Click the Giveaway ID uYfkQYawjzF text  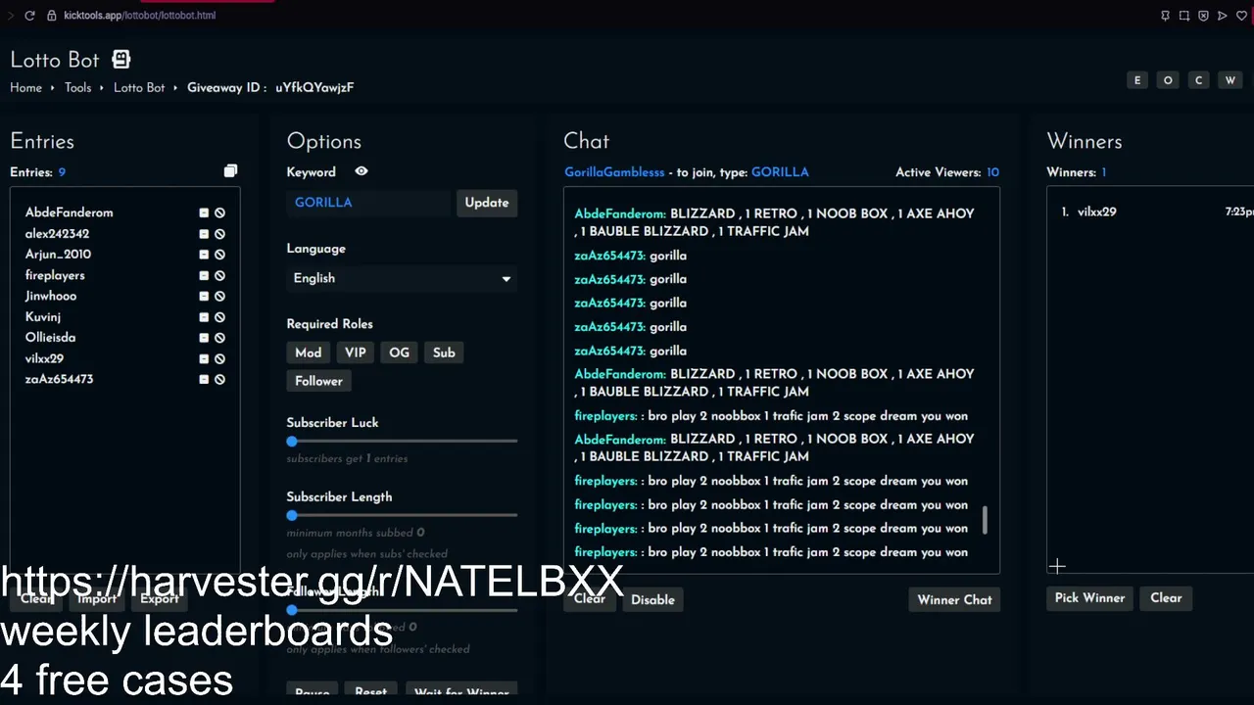click(314, 87)
